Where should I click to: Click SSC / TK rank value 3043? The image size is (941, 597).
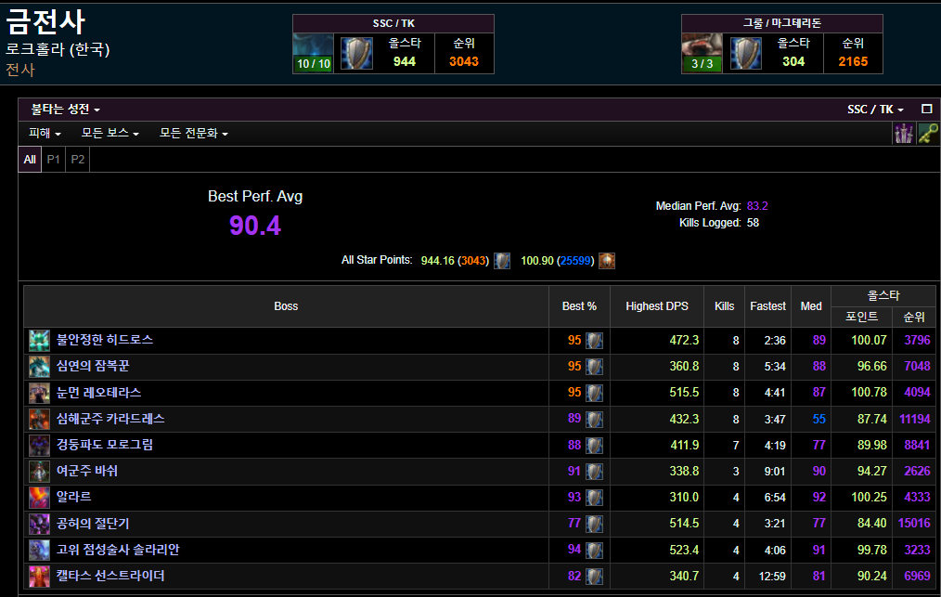pyautogui.click(x=464, y=61)
